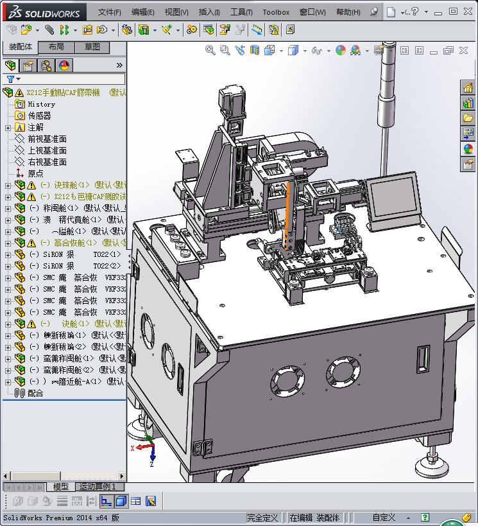Open the PropertyManager panel icon
The height and width of the screenshot is (526, 478).
pos(28,66)
